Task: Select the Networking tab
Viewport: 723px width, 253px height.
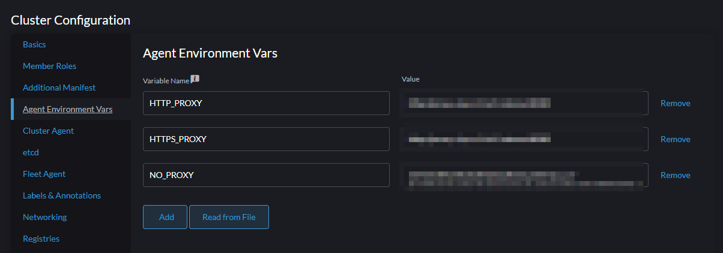Action: (x=44, y=217)
